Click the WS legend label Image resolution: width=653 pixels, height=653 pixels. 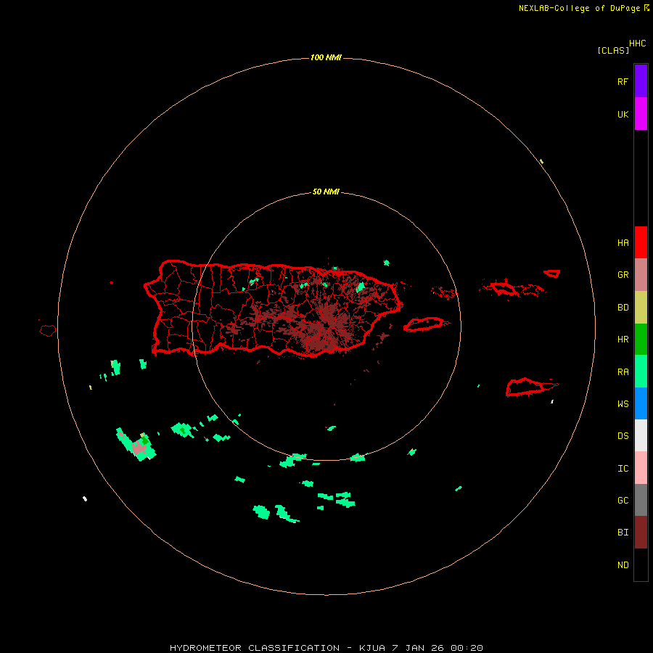[x=623, y=404]
